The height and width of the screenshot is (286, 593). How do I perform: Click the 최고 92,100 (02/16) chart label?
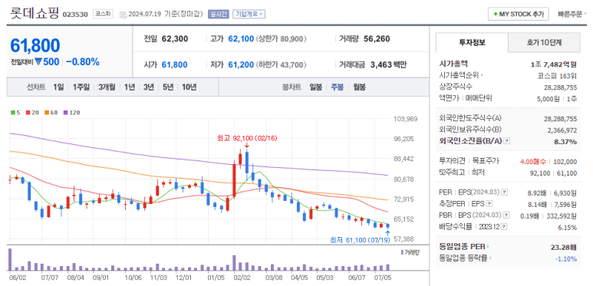pos(247,139)
